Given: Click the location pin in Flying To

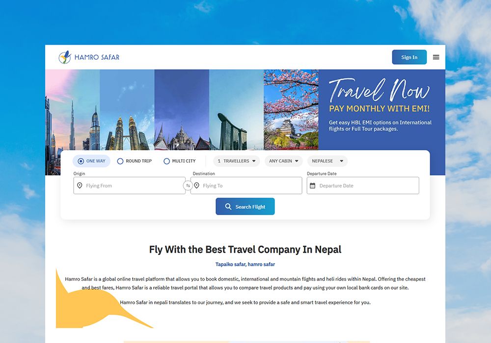Looking at the screenshot, I should click(x=197, y=186).
